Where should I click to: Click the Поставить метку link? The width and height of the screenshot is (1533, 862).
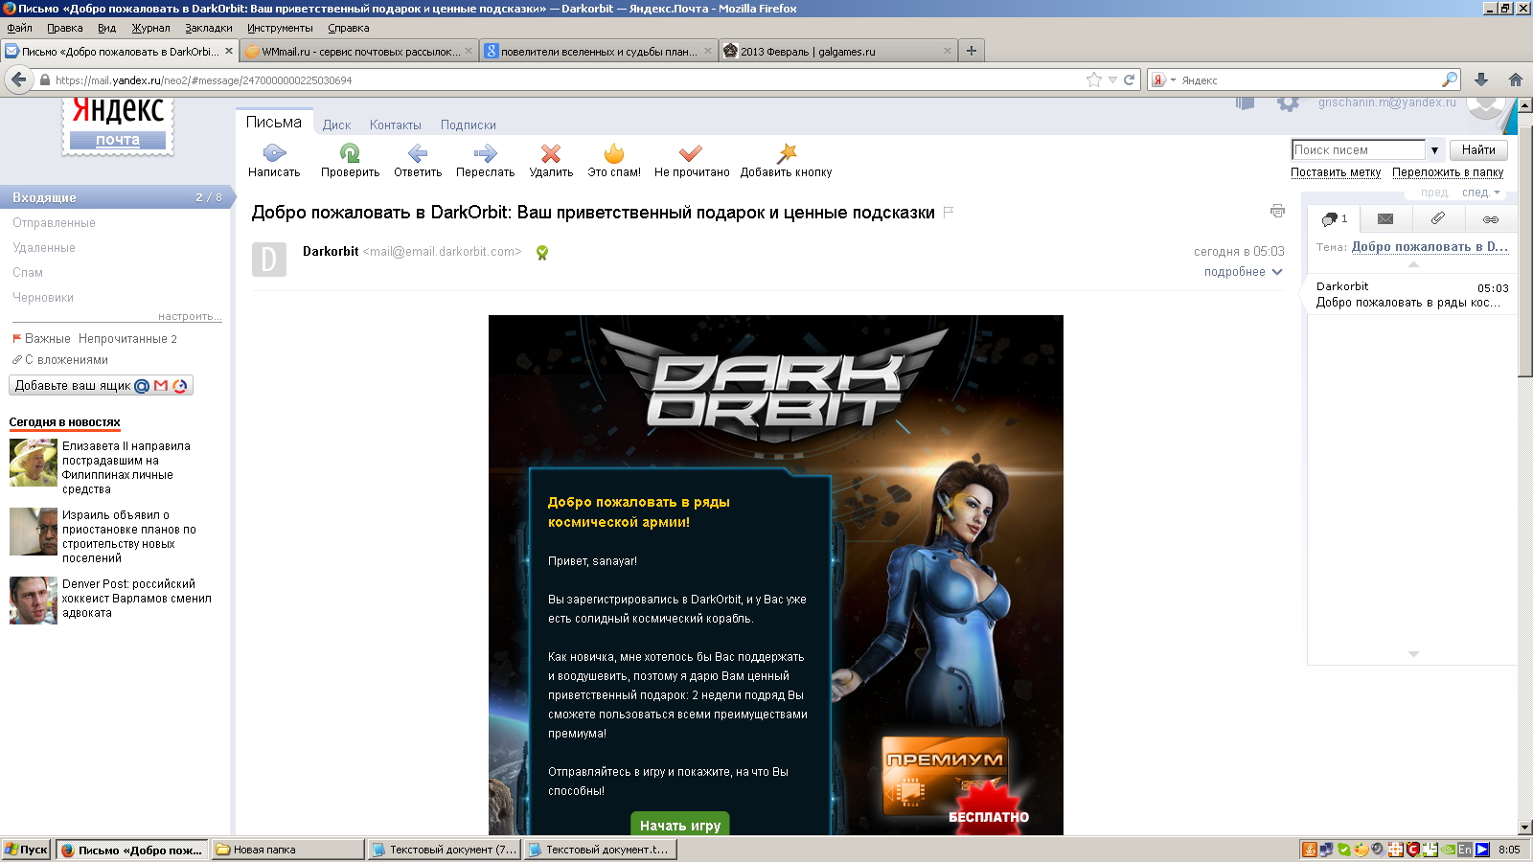(x=1336, y=172)
